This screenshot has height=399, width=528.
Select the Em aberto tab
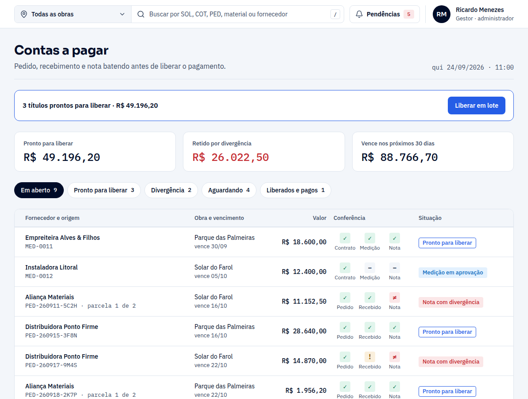(x=39, y=190)
